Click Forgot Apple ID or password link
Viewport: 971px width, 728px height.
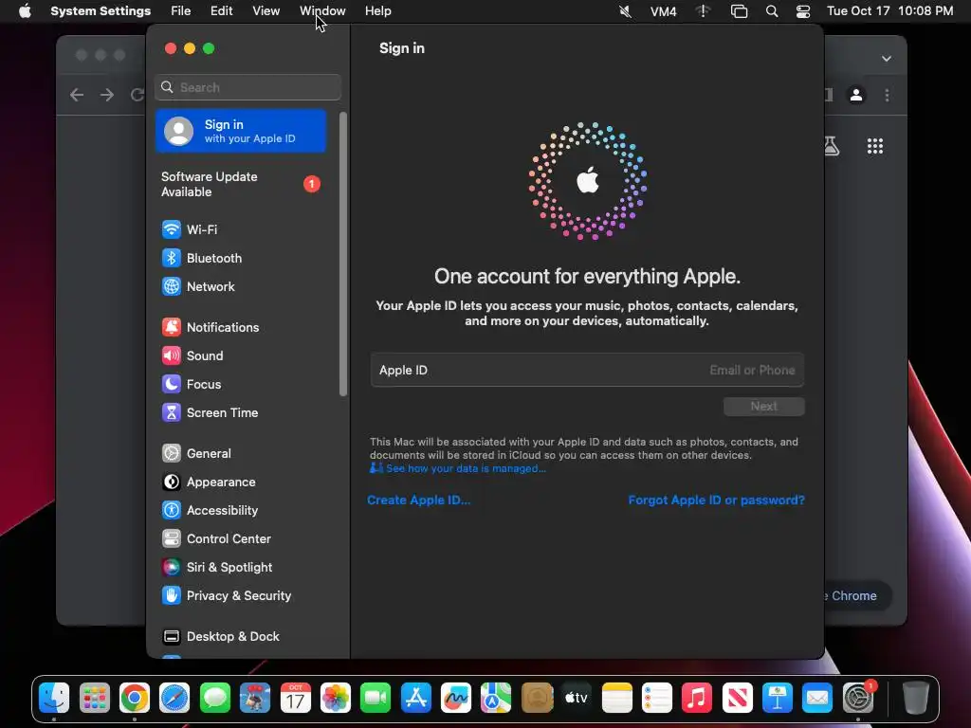coord(717,500)
